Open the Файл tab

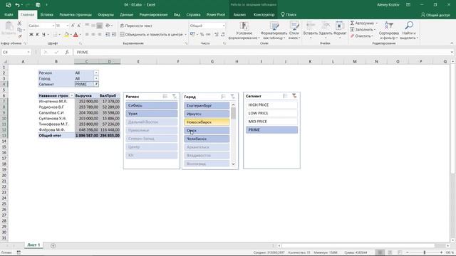pyautogui.click(x=9, y=14)
